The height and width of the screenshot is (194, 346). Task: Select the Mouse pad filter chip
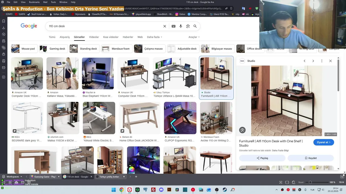(x=24, y=49)
